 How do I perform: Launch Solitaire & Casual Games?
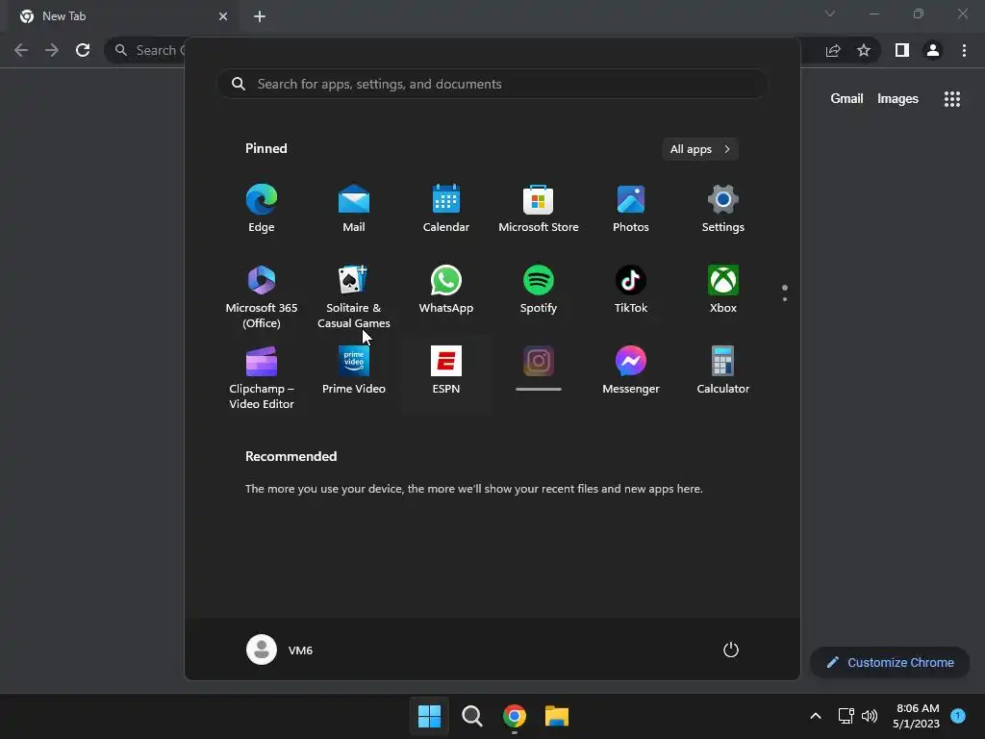coord(354,296)
